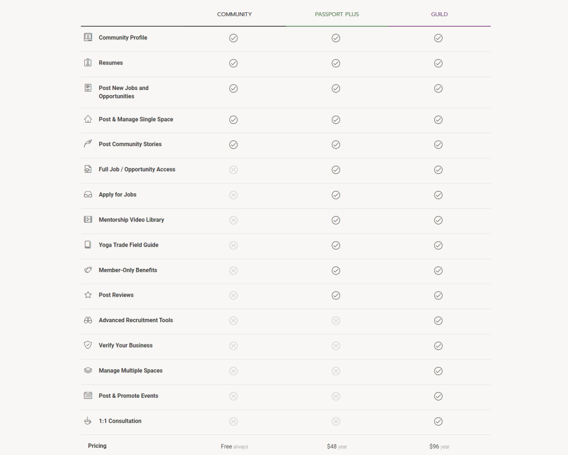Click the Yoga Trade Field Guide label

tap(128, 245)
